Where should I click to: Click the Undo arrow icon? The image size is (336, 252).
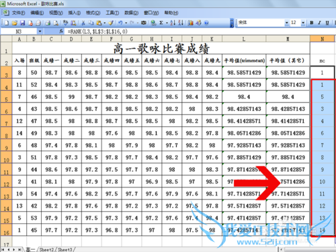[x=120, y=23]
